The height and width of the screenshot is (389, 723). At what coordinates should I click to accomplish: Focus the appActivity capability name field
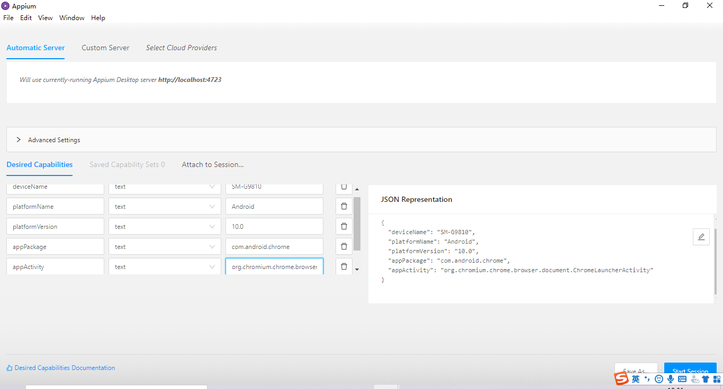pyautogui.click(x=56, y=266)
